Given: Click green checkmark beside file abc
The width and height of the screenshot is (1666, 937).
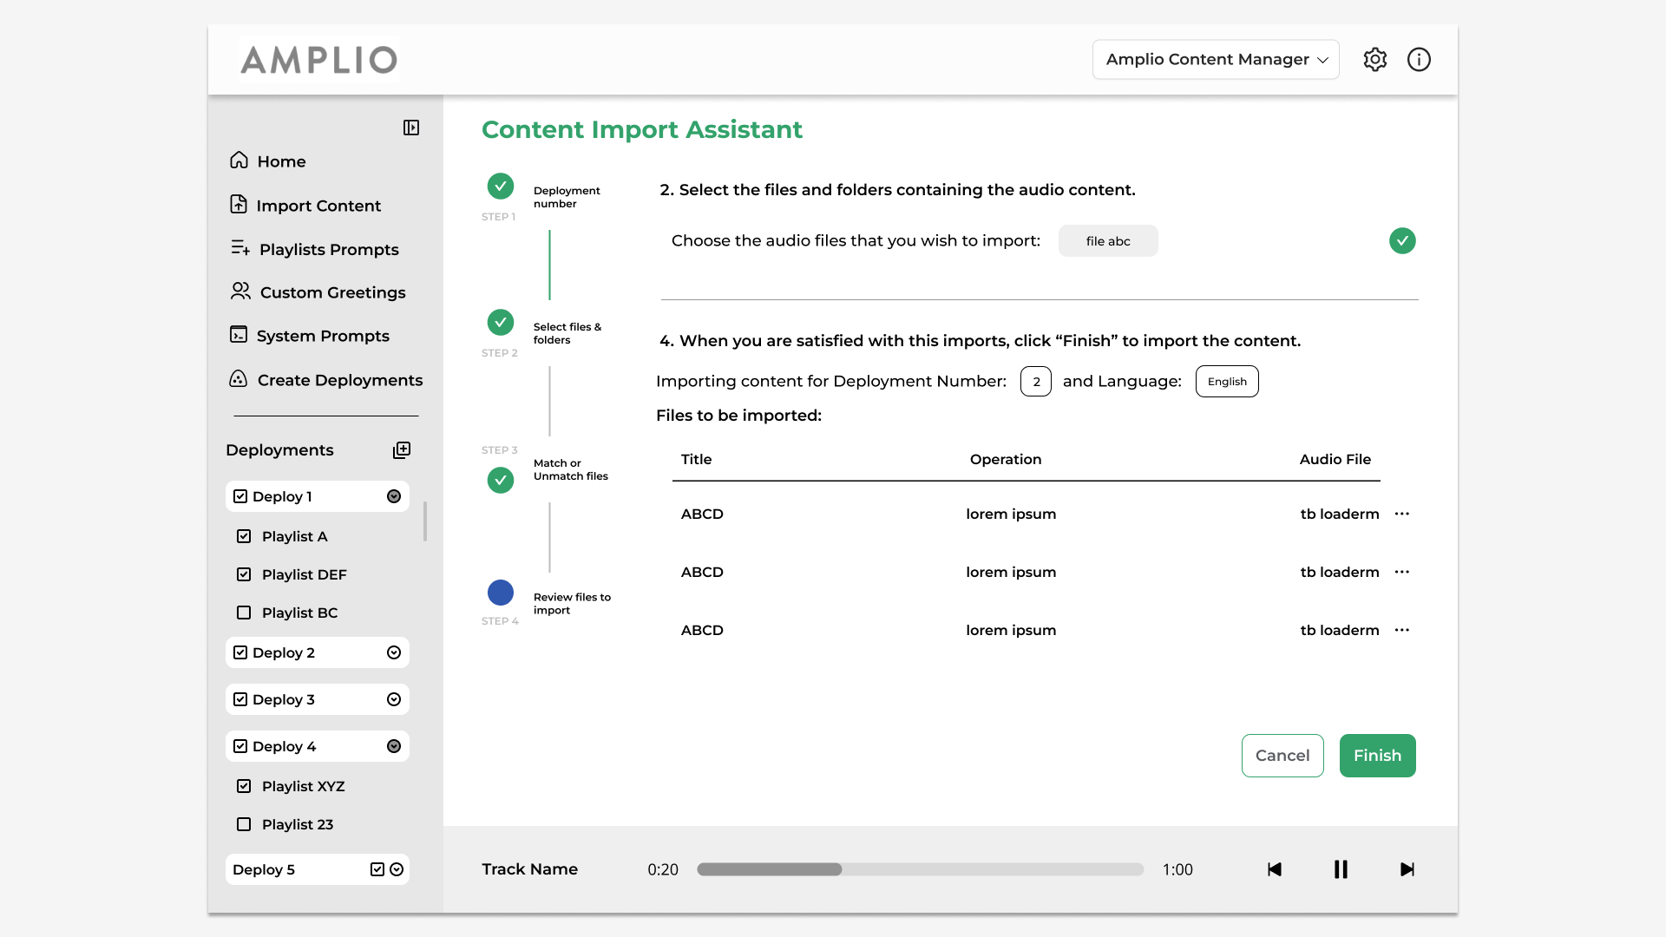Looking at the screenshot, I should [1402, 240].
